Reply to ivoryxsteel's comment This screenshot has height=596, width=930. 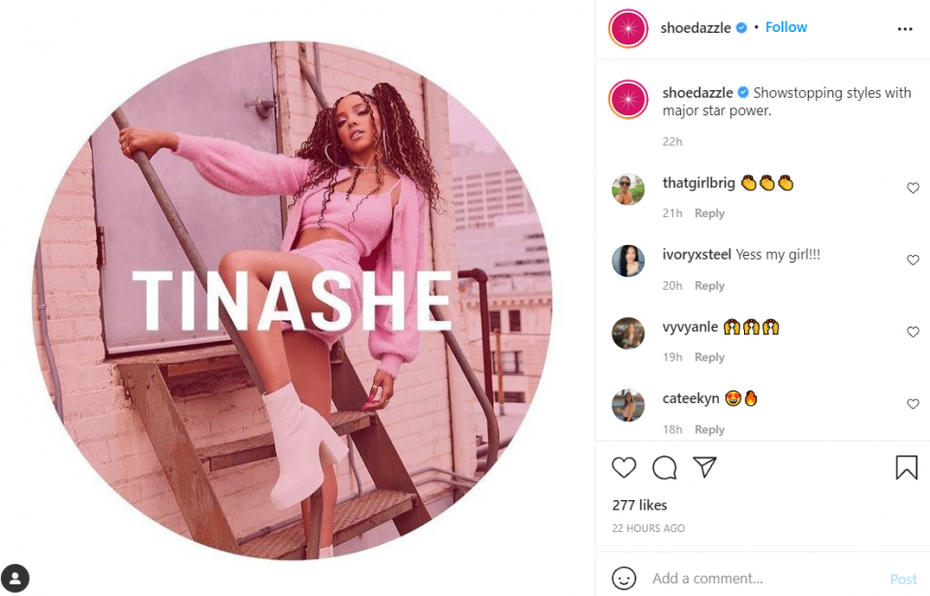pos(709,286)
